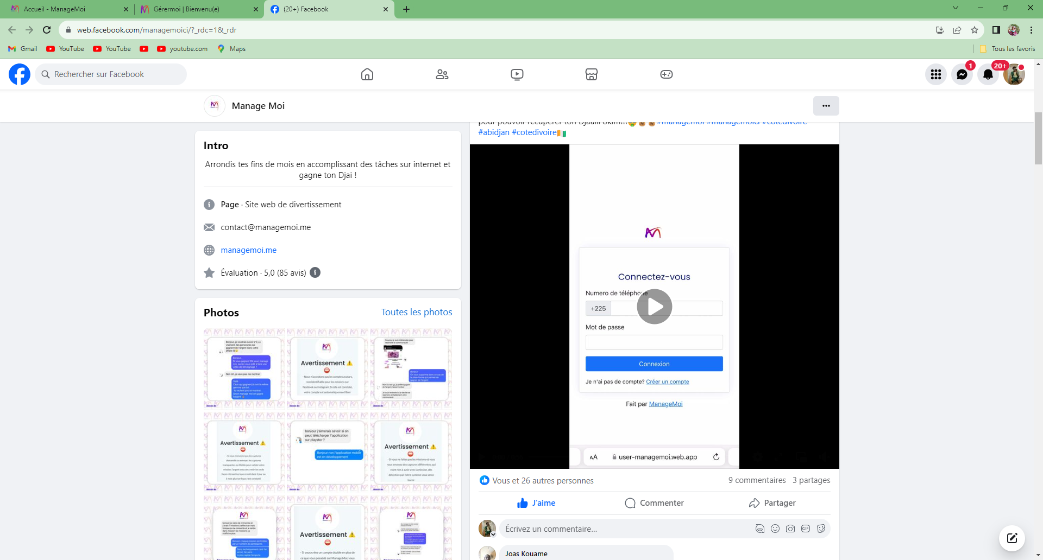Open the Messenger chat icon
This screenshot has height=560, width=1043.
coord(962,74)
